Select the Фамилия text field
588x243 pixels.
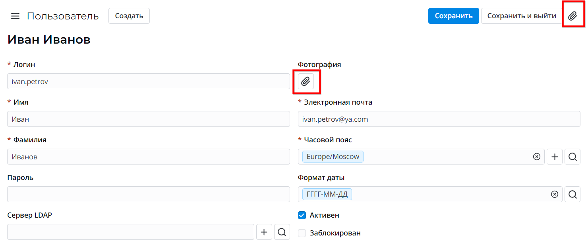click(148, 157)
